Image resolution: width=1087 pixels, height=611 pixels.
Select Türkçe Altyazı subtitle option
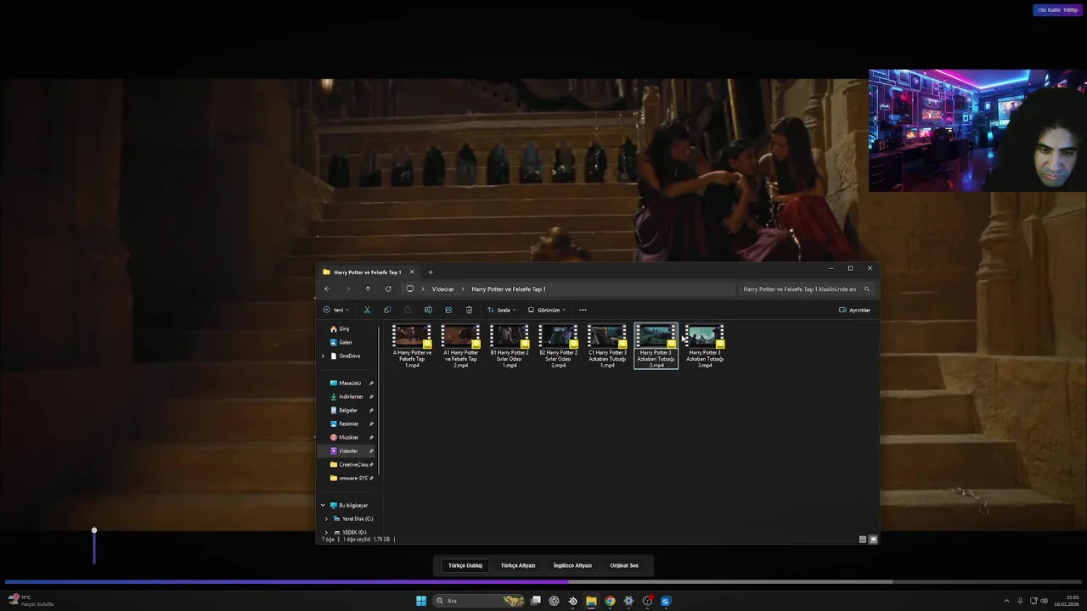pyautogui.click(x=518, y=565)
